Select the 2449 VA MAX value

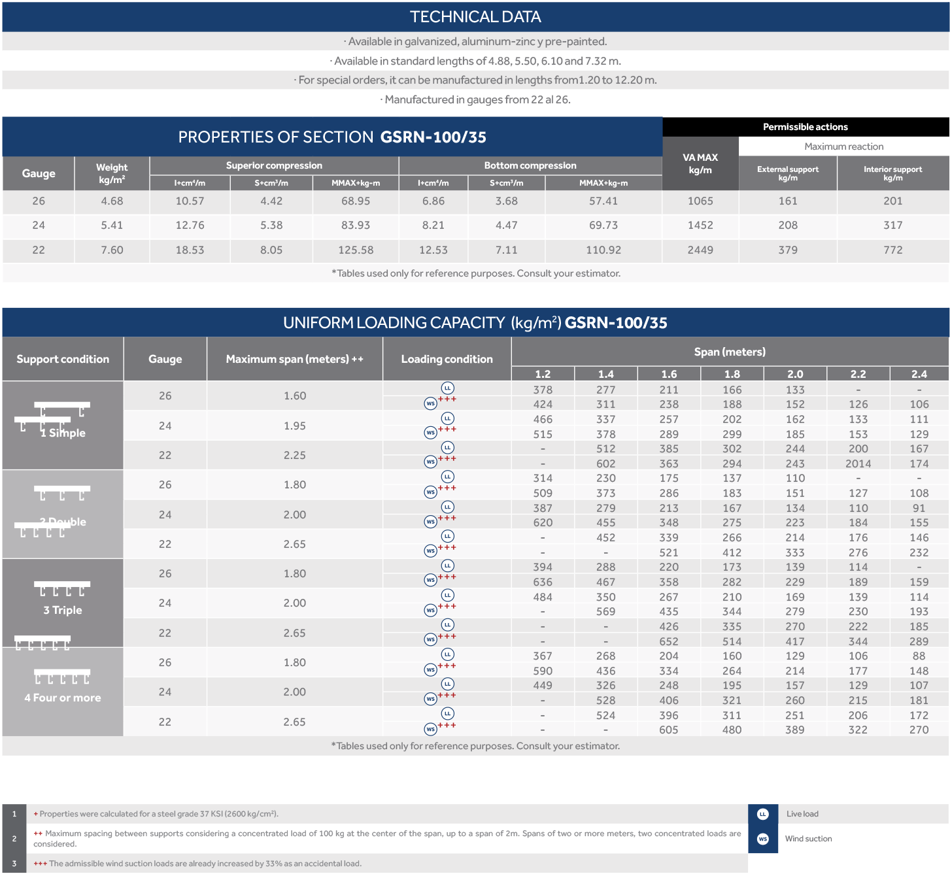pyautogui.click(x=700, y=250)
